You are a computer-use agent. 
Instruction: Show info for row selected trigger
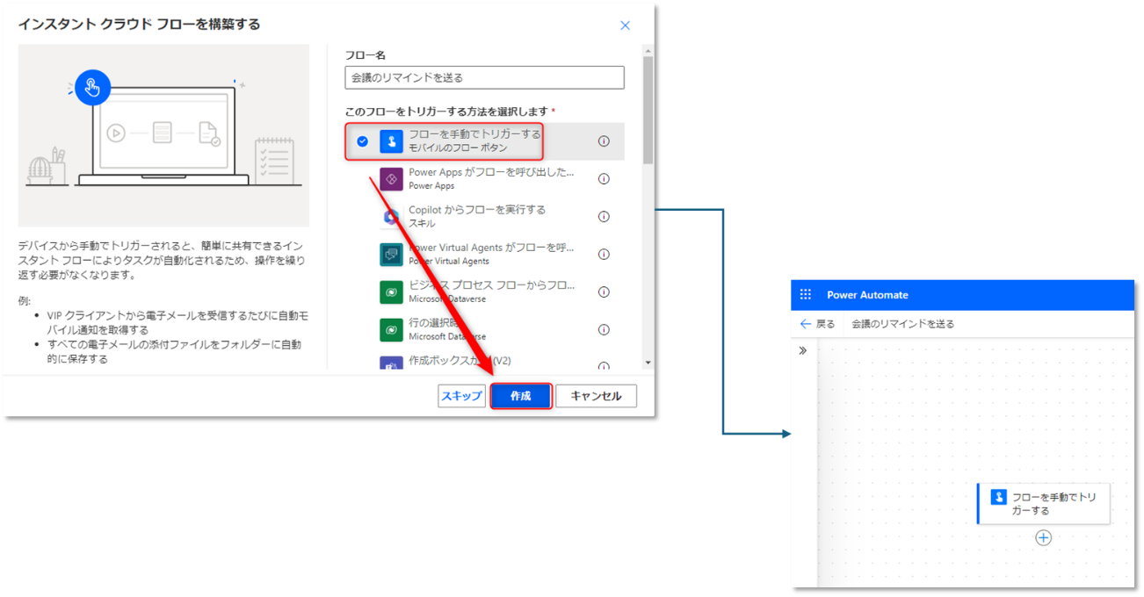pos(604,329)
